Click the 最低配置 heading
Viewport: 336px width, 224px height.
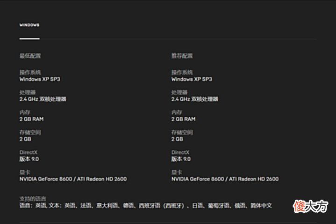point(30,56)
